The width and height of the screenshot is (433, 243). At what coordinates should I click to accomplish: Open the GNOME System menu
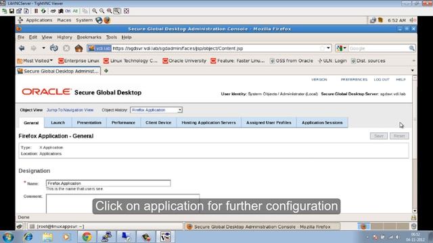point(84,20)
